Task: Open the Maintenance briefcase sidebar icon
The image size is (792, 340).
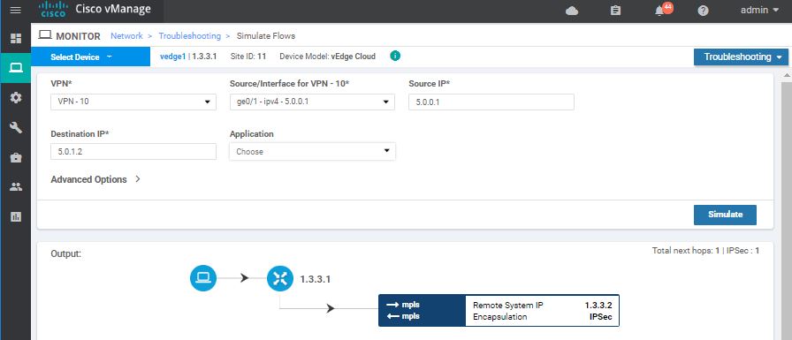Action: (x=16, y=157)
